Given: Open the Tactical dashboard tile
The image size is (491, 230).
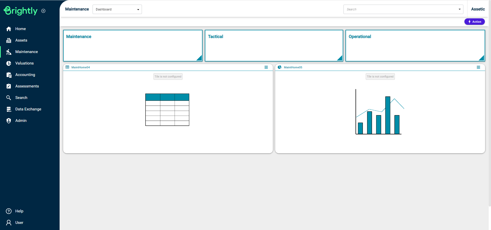Looking at the screenshot, I should pos(274,46).
